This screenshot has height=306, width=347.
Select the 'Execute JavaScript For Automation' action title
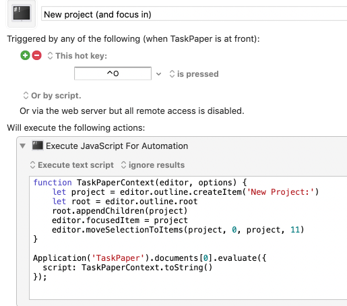click(x=117, y=146)
